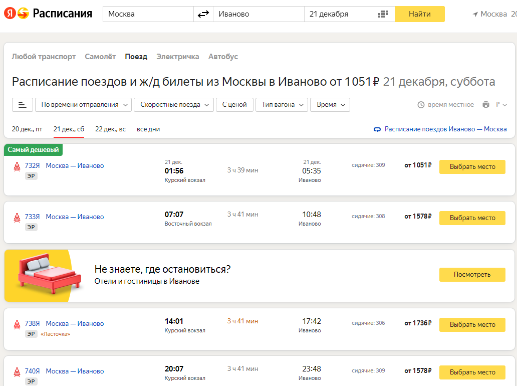Click the return route arrow icon
517x386 pixels.
click(x=377, y=129)
